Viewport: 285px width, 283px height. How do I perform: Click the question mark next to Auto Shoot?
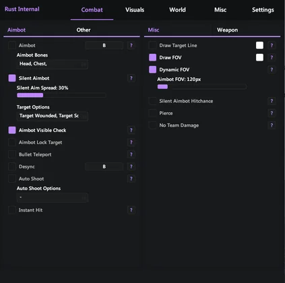[x=131, y=179]
